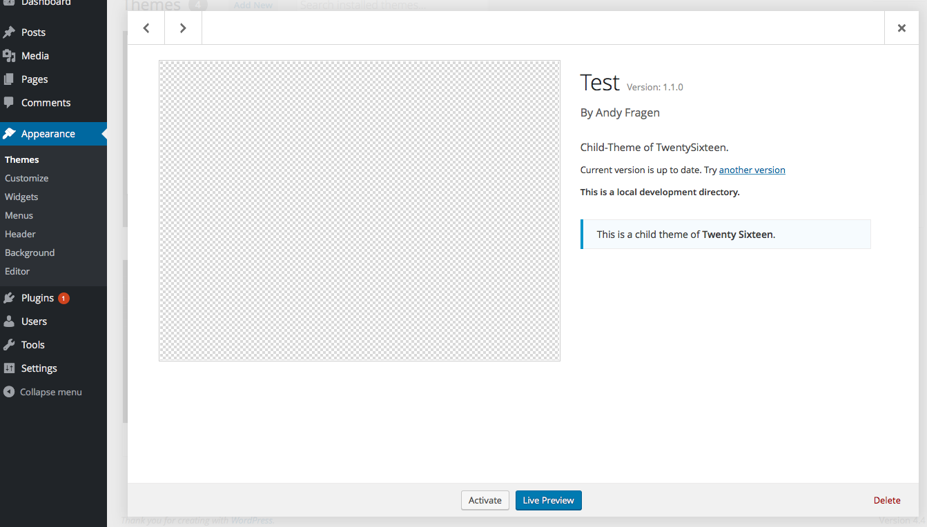Viewport: 927px width, 527px height.
Task: Show the previous theme with left arrow
Action: (x=146, y=28)
